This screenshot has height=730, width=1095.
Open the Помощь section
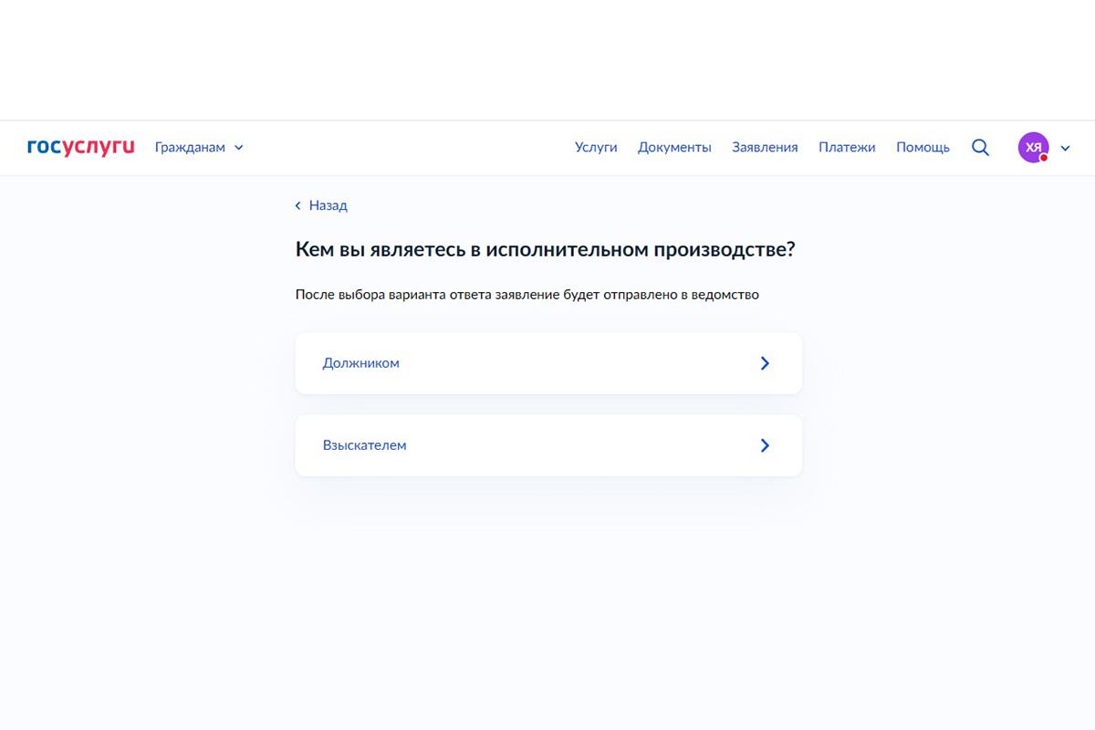click(x=923, y=147)
